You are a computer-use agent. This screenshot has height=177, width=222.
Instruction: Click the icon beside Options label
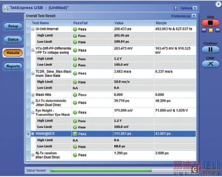pyautogui.click(x=176, y=8)
